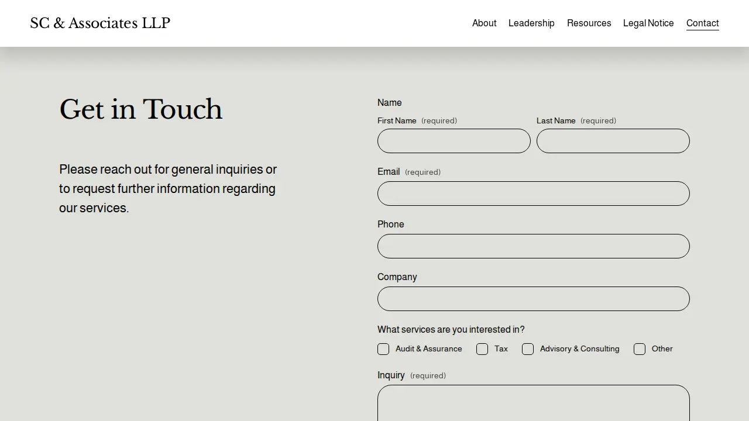Click the SC & Associates LLP site title
The image size is (749, 421).
(100, 23)
